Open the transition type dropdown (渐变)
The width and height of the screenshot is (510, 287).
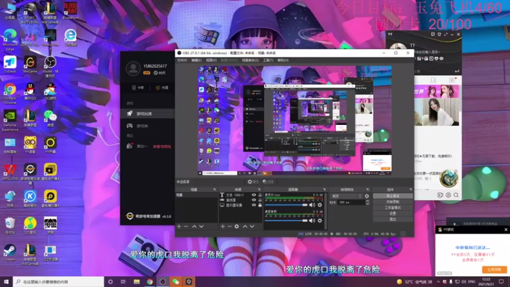(346, 196)
